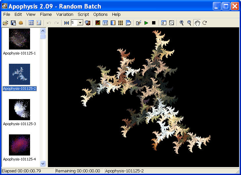Click the label Apophysis-101125-1
This screenshot has height=175, width=241.
(20, 53)
